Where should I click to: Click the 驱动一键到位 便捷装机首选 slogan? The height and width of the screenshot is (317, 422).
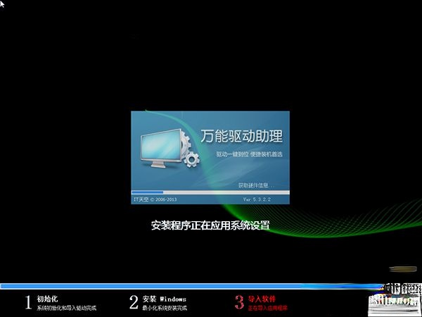click(x=249, y=154)
